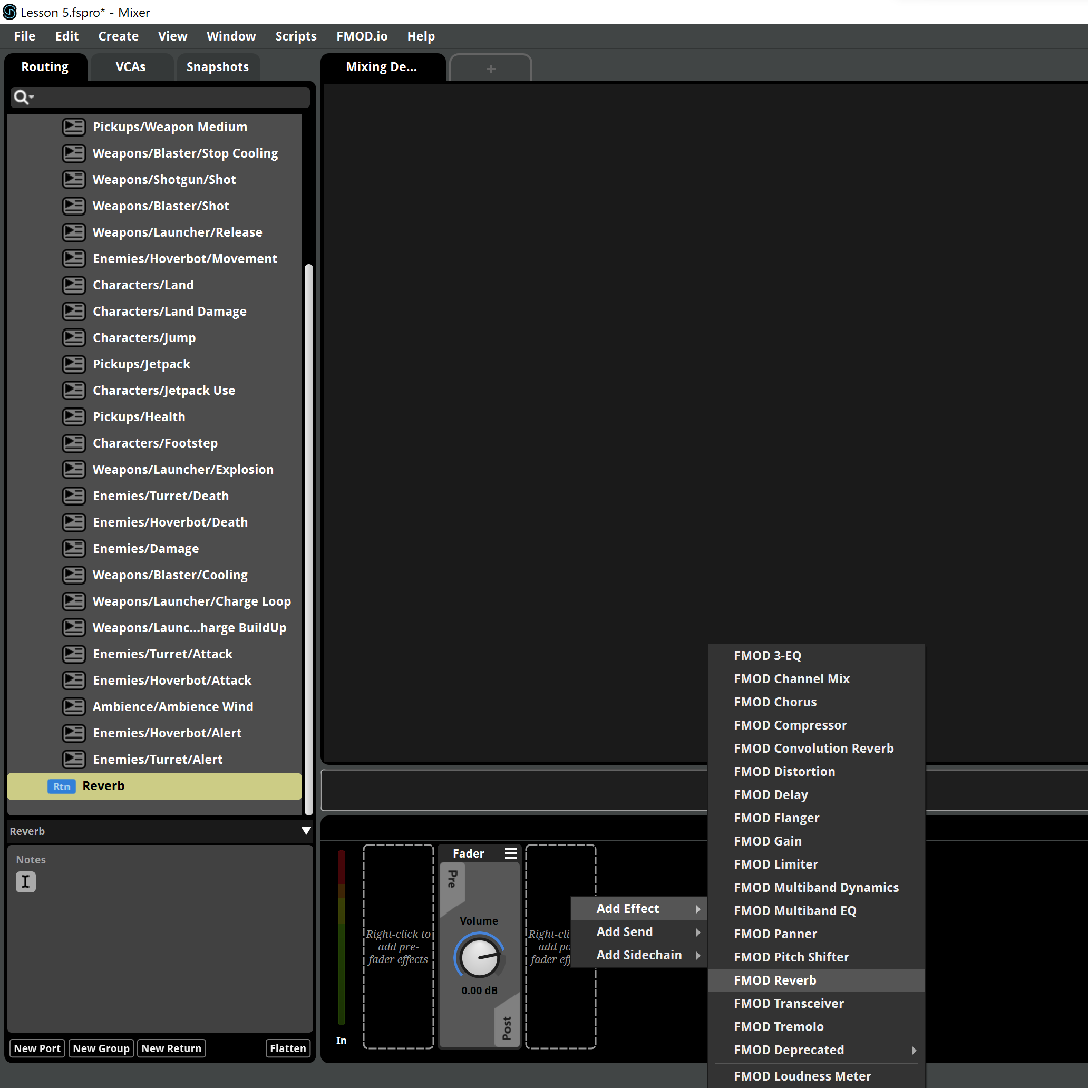Add a new mixer view tab with plus
Image resolution: width=1088 pixels, height=1088 pixels.
click(x=491, y=68)
